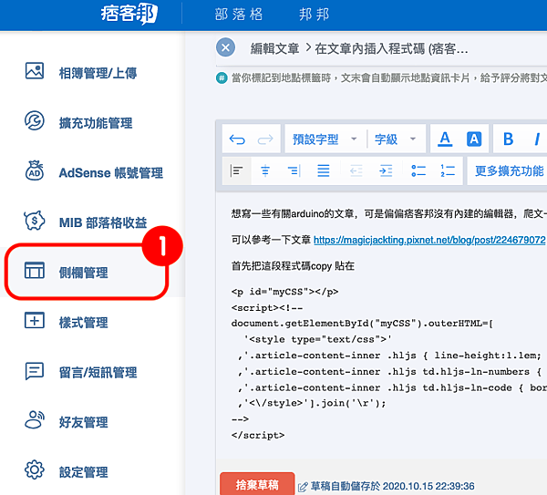The image size is (547, 495).
Task: Open 留言/短訊管理
Action: coord(98,373)
